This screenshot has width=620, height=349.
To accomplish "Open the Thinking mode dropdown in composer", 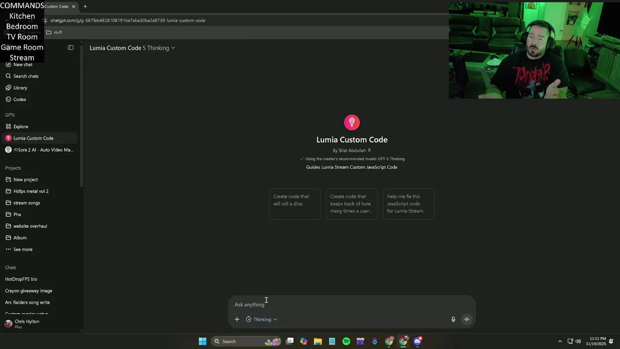I will point(262,319).
